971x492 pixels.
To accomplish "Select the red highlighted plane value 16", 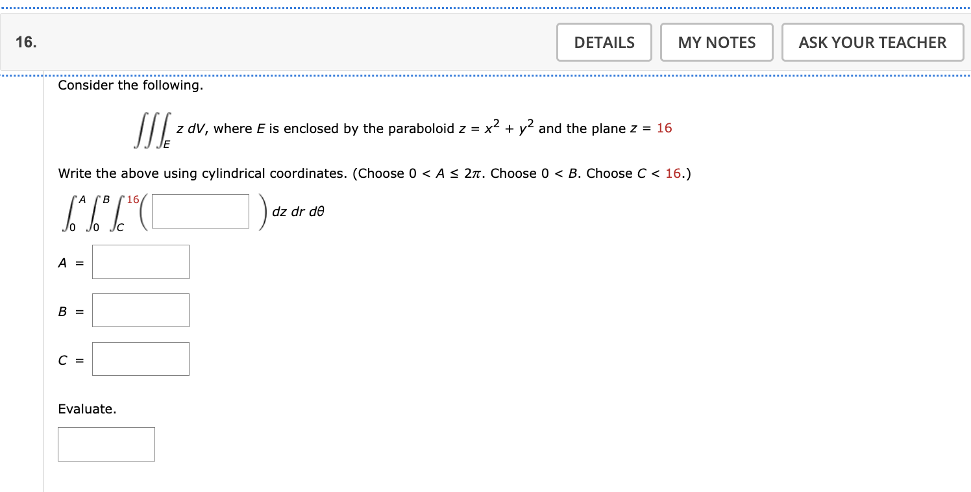I will pos(665,129).
